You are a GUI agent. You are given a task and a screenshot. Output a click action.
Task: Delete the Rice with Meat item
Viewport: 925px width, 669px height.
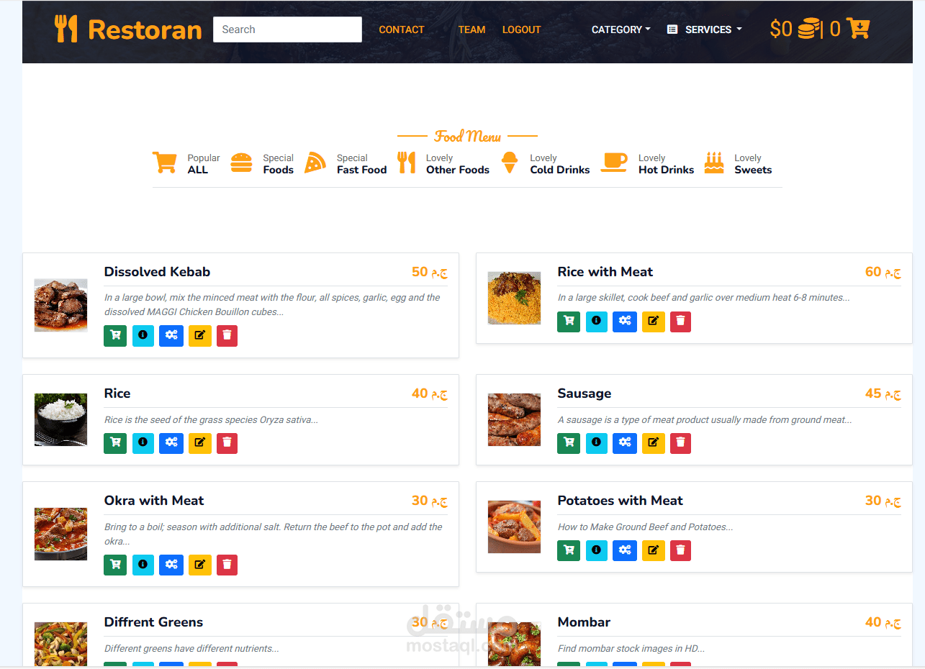coord(681,322)
